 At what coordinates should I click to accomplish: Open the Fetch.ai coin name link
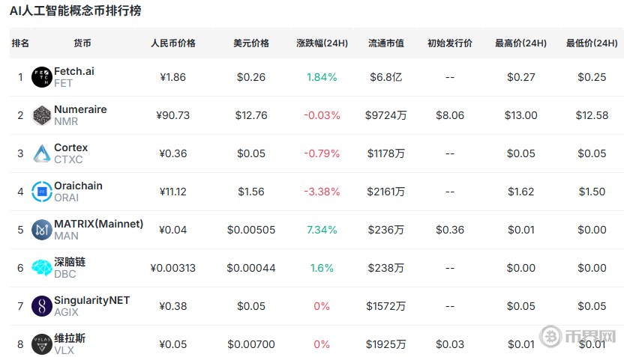click(74, 71)
